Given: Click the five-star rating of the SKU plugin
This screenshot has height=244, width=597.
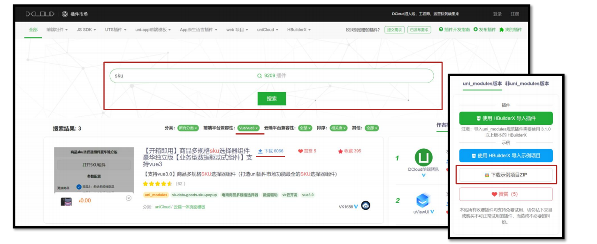Looking at the screenshot, I should pos(157,184).
